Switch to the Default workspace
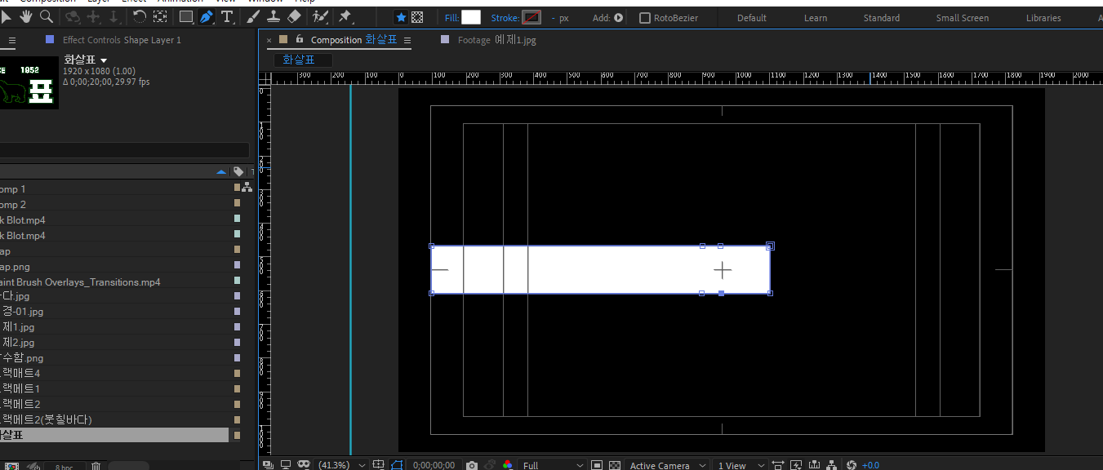This screenshot has height=470, width=1103. click(x=752, y=18)
